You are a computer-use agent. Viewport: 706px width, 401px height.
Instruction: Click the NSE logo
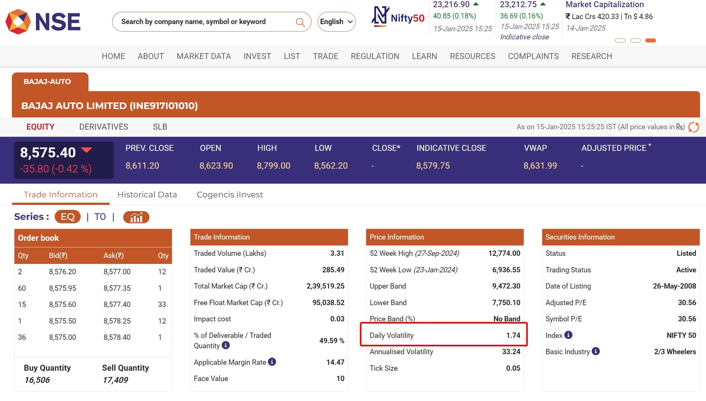(x=43, y=22)
